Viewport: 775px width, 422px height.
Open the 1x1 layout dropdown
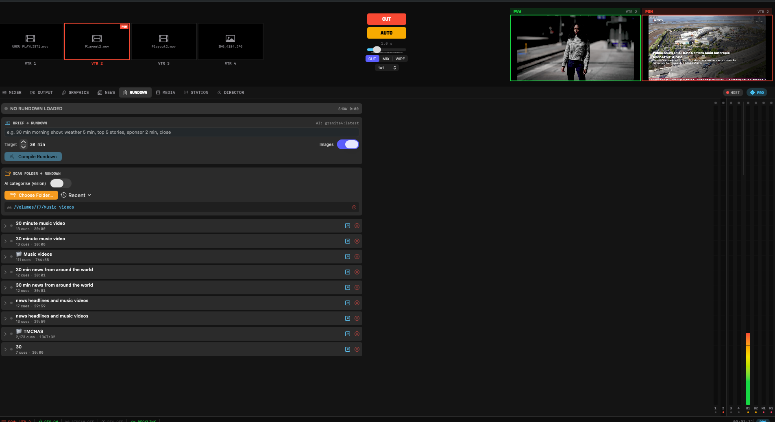coord(387,68)
